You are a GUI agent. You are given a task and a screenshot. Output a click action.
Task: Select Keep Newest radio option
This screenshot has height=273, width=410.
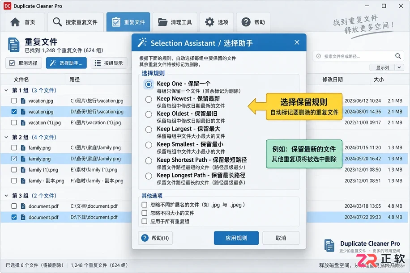click(x=149, y=100)
